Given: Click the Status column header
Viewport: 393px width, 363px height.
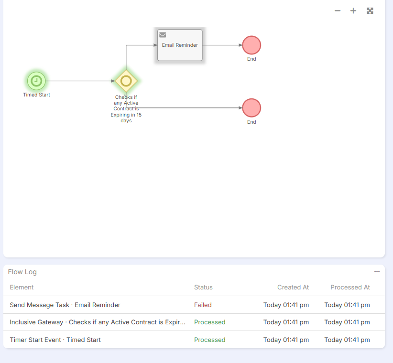Looking at the screenshot, I should 203,287.
